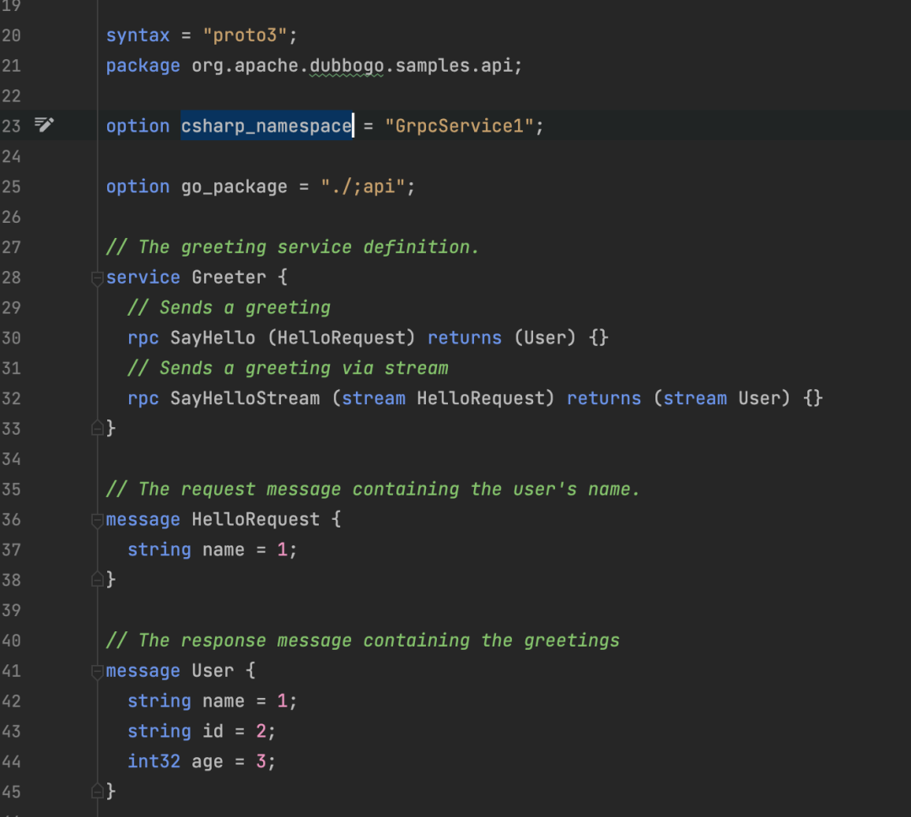
Task: Click the int32 type on the age field
Action: (154, 761)
